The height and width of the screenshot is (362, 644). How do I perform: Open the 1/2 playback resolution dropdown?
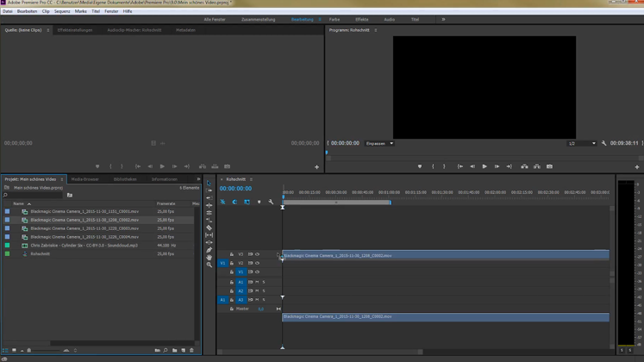point(582,143)
